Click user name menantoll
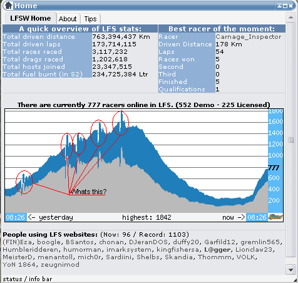Image resolution: width=298 pixels, height=283 pixels. (55, 257)
